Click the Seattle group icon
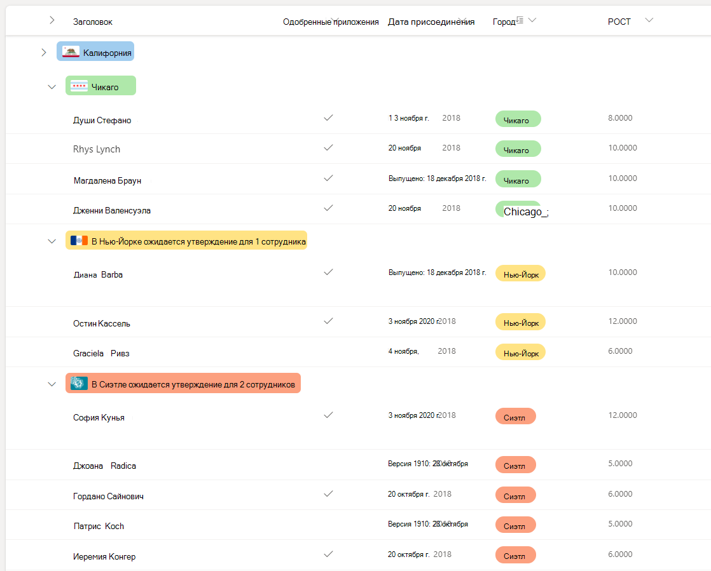 click(x=79, y=384)
